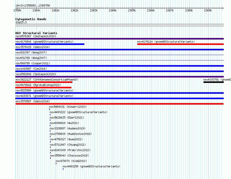
Task: Open nsv4525989 (gnomADStructuralVariants) label
Action: coord(44,90)
